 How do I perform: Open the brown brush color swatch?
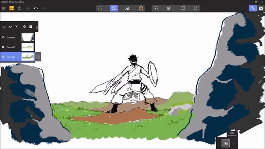click(141, 8)
